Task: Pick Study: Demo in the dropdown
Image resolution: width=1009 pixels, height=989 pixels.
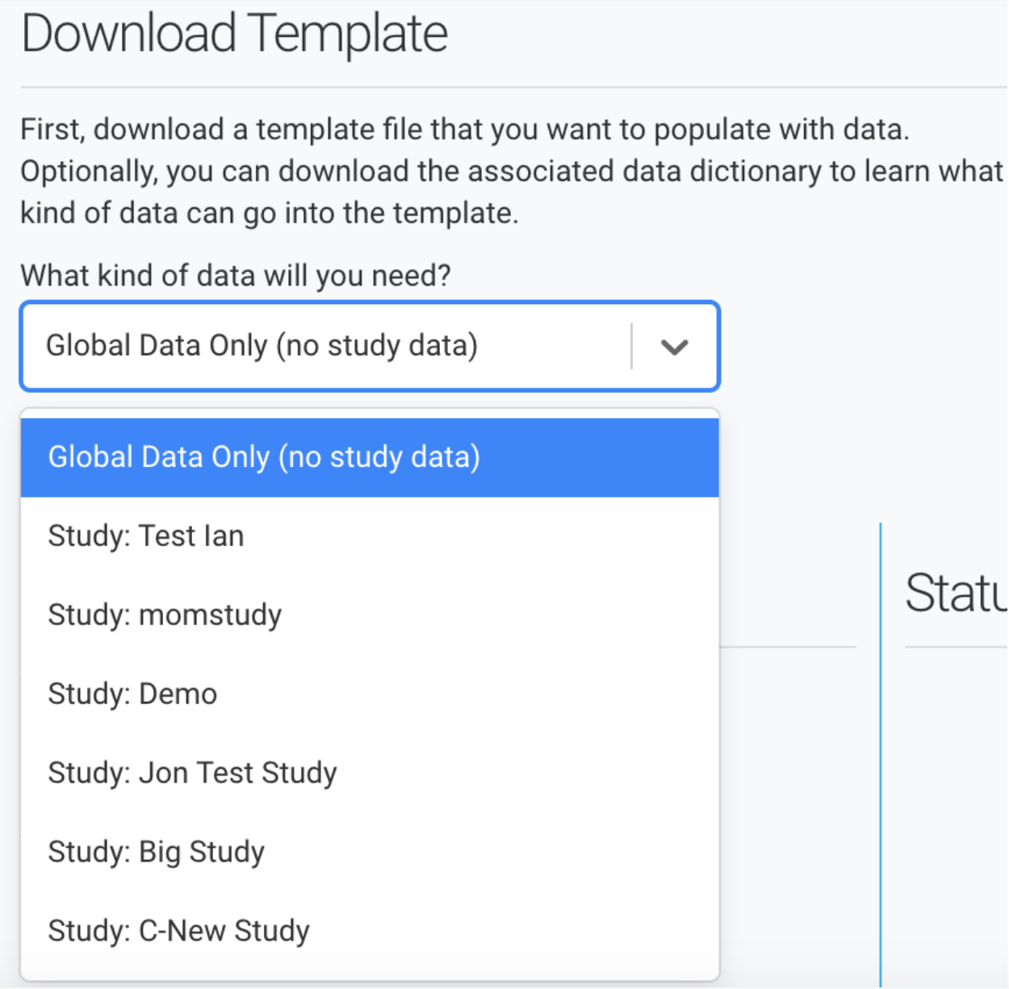Action: tap(132, 695)
